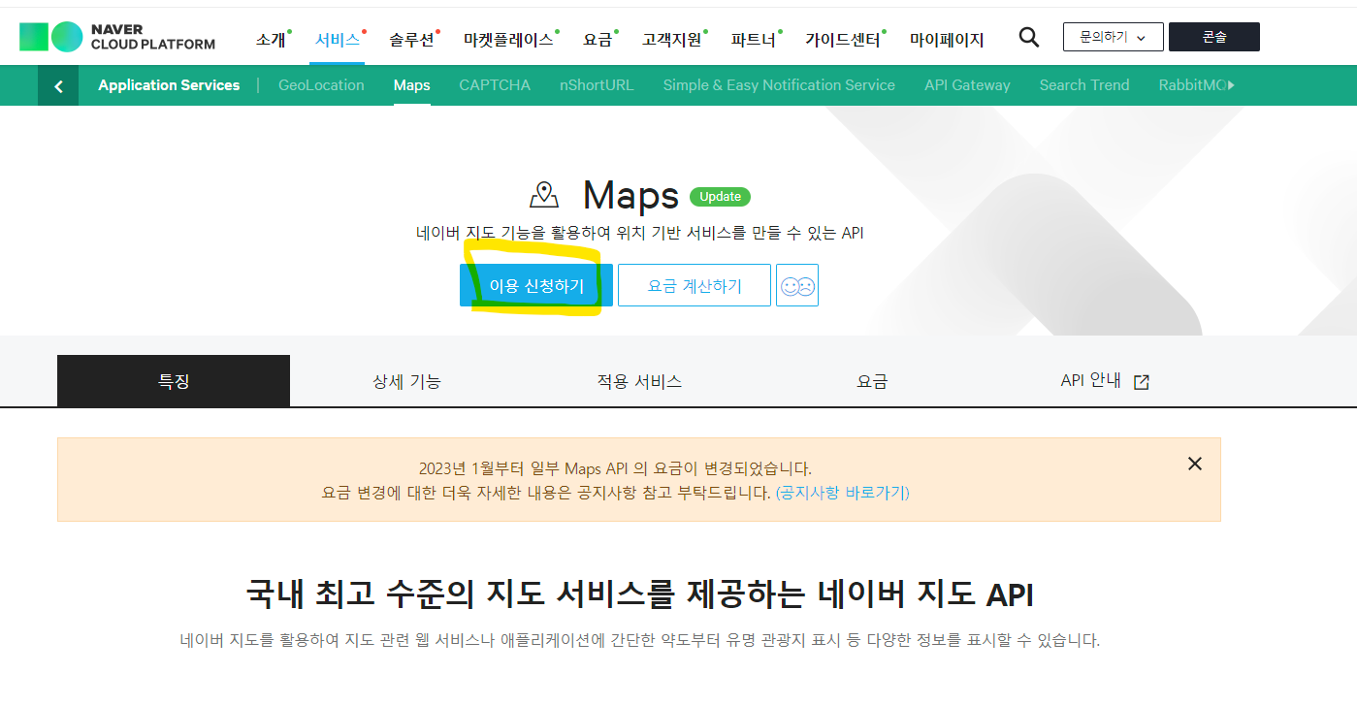Open the 문의하기 dropdown
The height and width of the screenshot is (706, 1357).
(x=1113, y=38)
